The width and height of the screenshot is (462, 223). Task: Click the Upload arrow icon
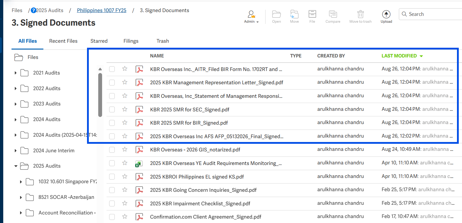click(x=386, y=14)
